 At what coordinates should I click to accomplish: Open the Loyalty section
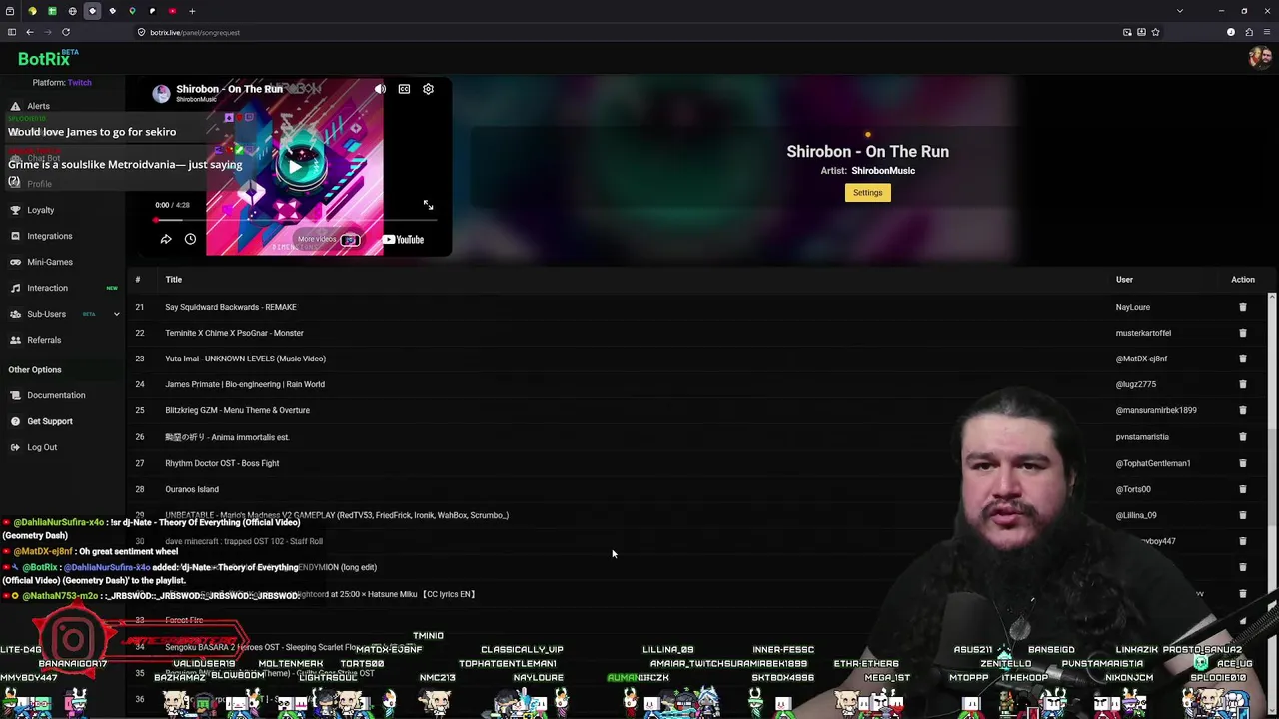pyautogui.click(x=40, y=210)
